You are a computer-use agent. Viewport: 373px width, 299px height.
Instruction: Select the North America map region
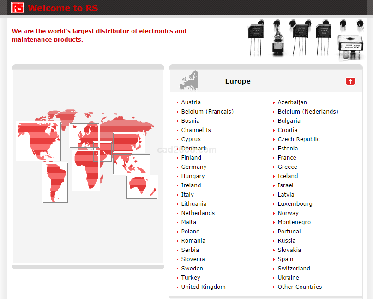point(32,141)
